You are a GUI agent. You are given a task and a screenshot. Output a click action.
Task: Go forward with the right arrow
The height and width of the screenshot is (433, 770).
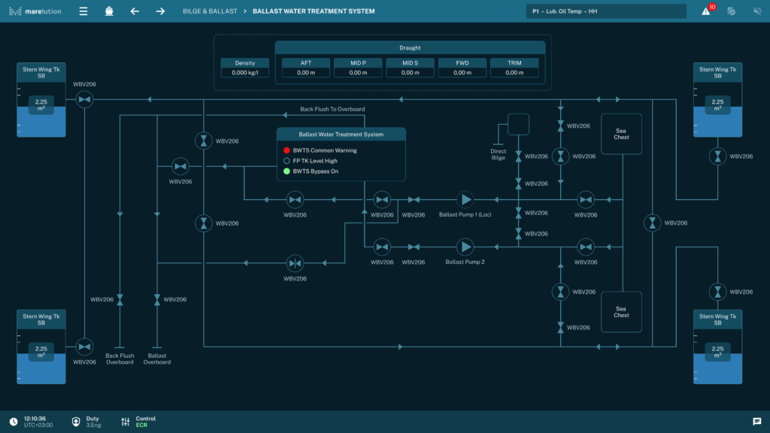160,11
